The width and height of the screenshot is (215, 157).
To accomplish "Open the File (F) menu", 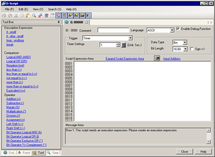I will (x=9, y=9).
